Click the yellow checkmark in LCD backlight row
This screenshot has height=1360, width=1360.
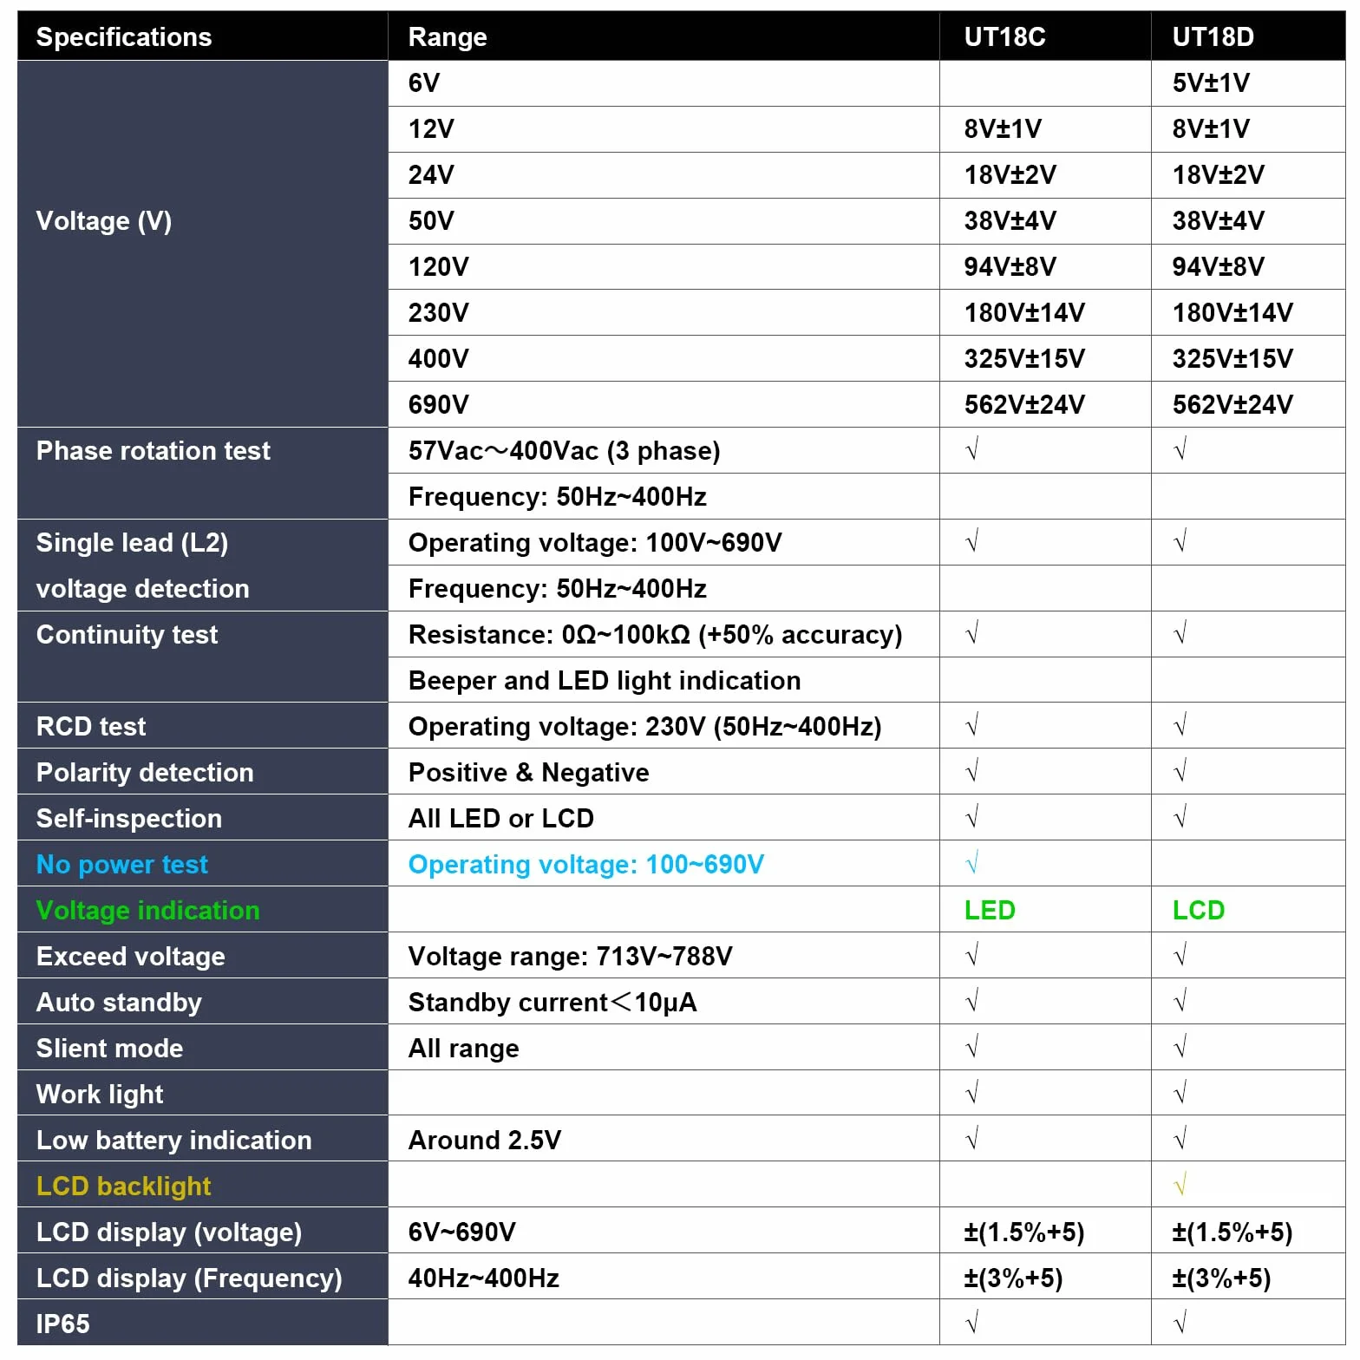click(x=1180, y=1186)
